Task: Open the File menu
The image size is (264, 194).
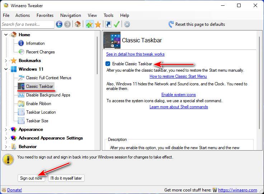Action: tap(6, 15)
